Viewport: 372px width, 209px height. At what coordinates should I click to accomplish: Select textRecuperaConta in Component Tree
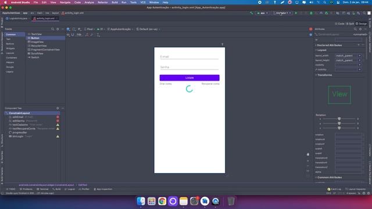click(x=24, y=129)
